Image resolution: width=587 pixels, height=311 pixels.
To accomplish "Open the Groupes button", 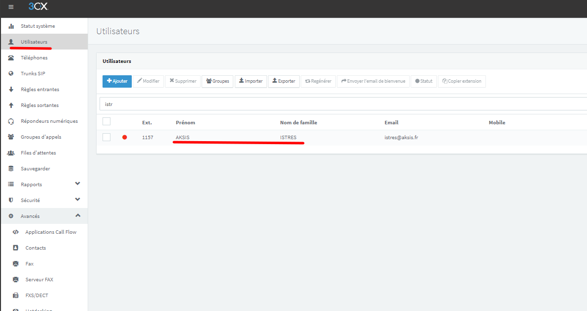I will (217, 81).
